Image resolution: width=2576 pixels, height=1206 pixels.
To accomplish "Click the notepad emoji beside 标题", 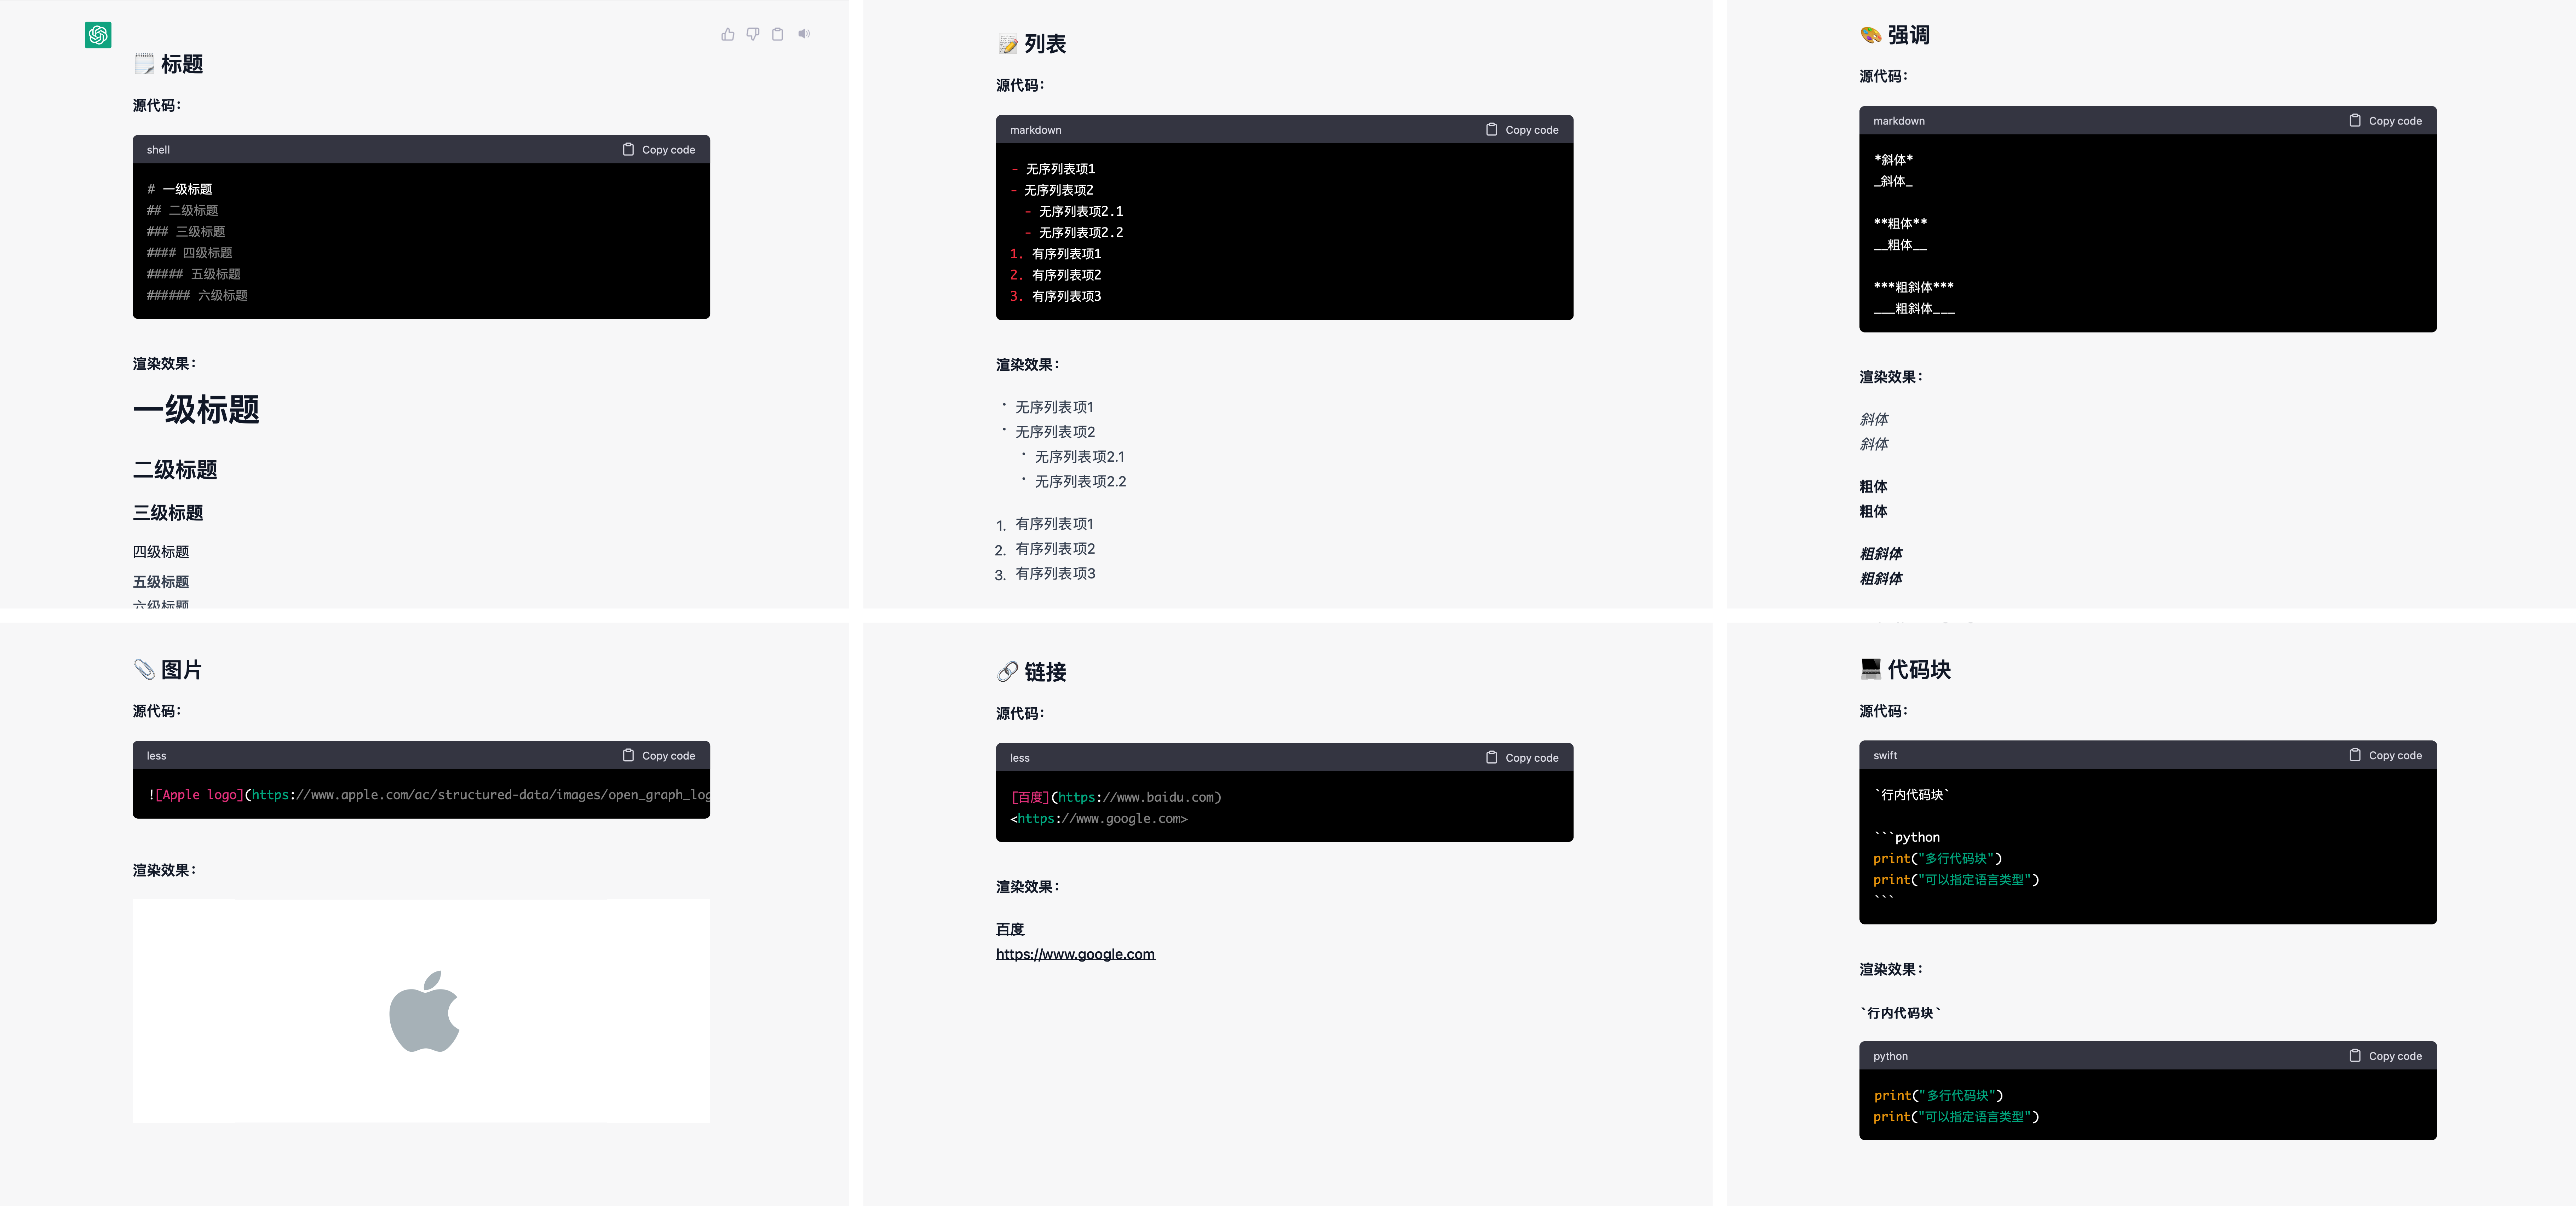I will pos(145,64).
